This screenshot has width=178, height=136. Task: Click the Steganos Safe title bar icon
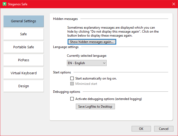5,4
